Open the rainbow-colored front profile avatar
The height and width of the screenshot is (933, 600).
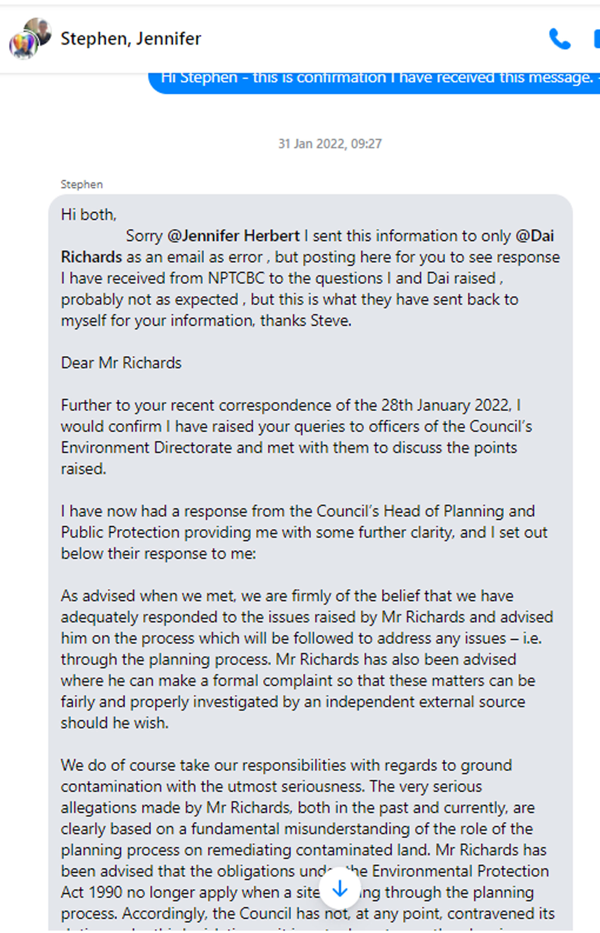click(x=23, y=45)
